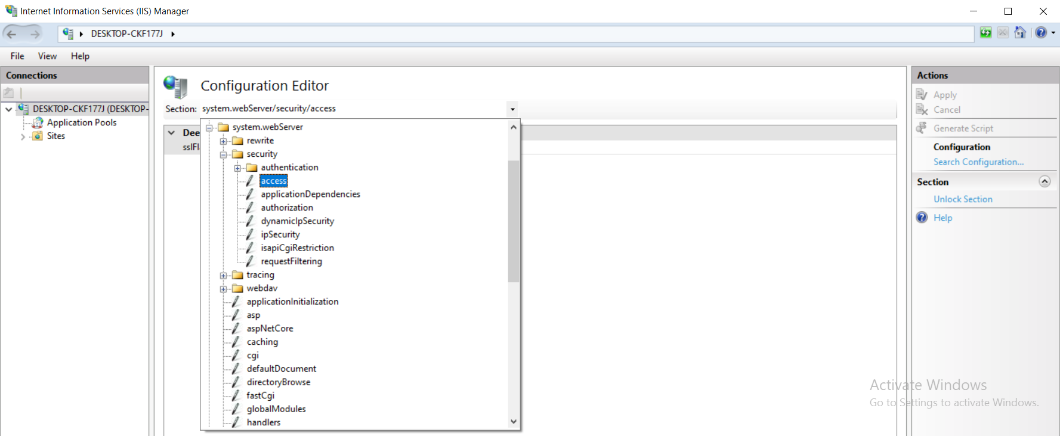Image resolution: width=1060 pixels, height=436 pixels.
Task: Click the Unlock Section link
Action: (x=963, y=199)
